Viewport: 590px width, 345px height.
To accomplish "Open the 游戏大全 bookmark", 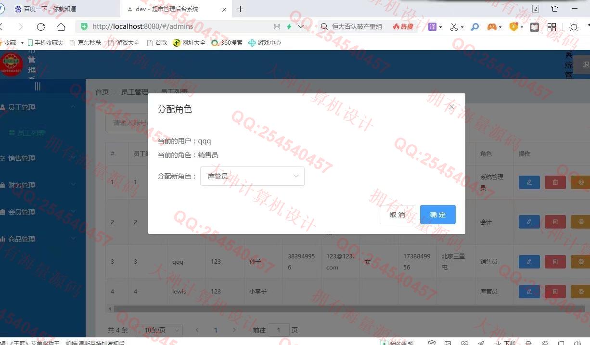I will 124,43.
